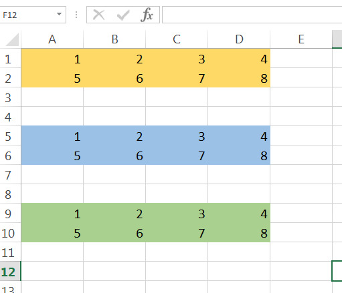Click inside the Name Box showing F12

click(28, 15)
